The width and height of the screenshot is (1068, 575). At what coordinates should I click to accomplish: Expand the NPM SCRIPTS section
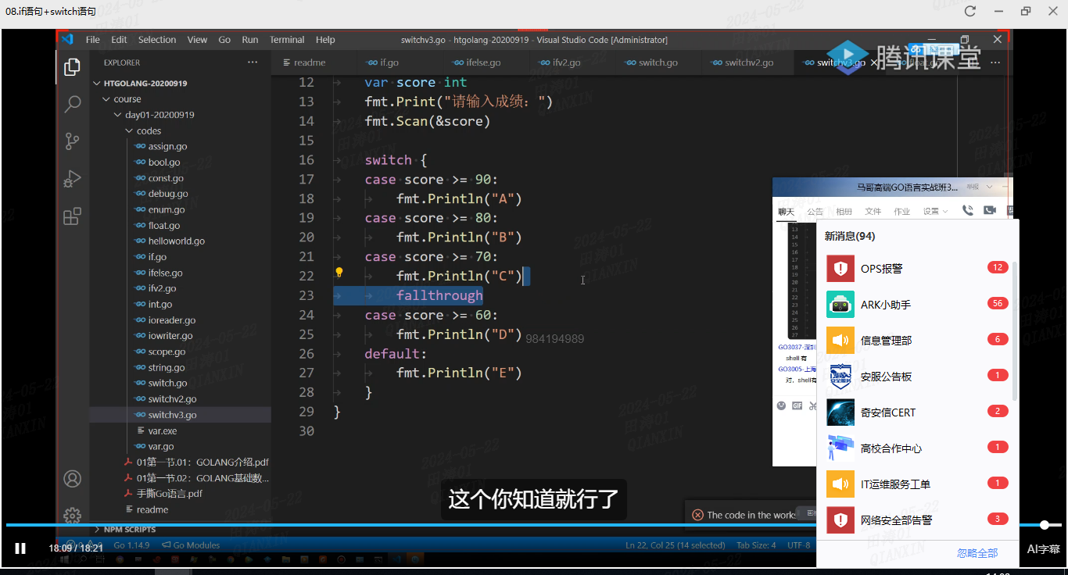coord(130,529)
